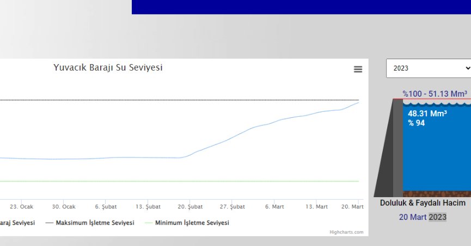The image size is (471, 246).
Task: Open the Highcharts.com credit link
Action: coord(346,232)
